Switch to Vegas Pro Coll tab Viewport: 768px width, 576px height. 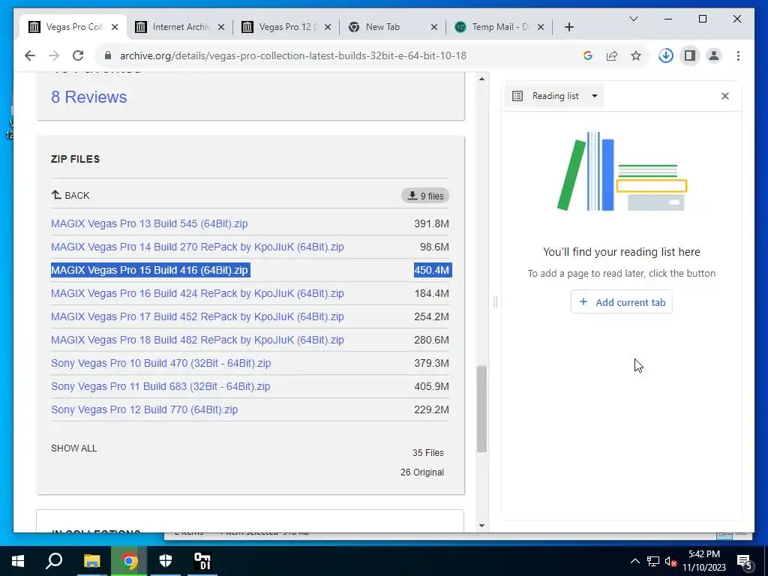(73, 27)
